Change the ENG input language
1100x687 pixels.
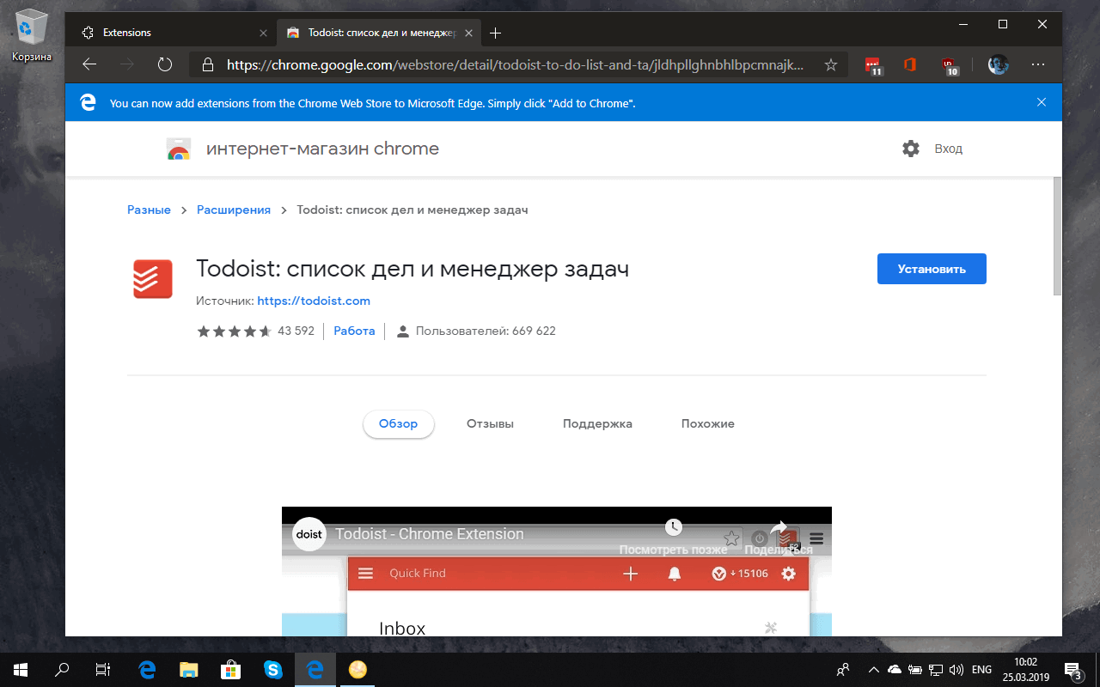(981, 670)
